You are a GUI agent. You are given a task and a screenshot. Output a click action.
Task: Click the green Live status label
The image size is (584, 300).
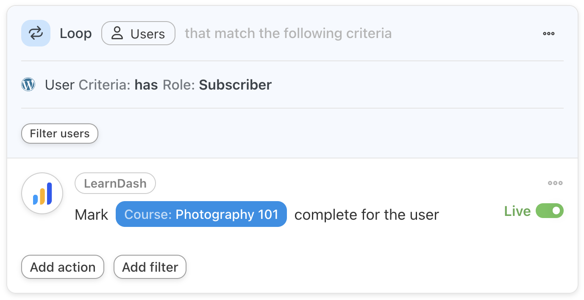point(517,211)
